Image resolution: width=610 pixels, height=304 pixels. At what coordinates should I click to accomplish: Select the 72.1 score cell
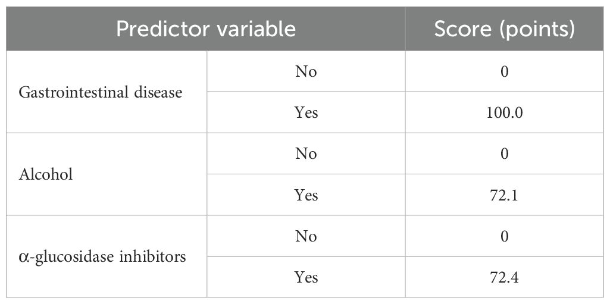coord(504,195)
